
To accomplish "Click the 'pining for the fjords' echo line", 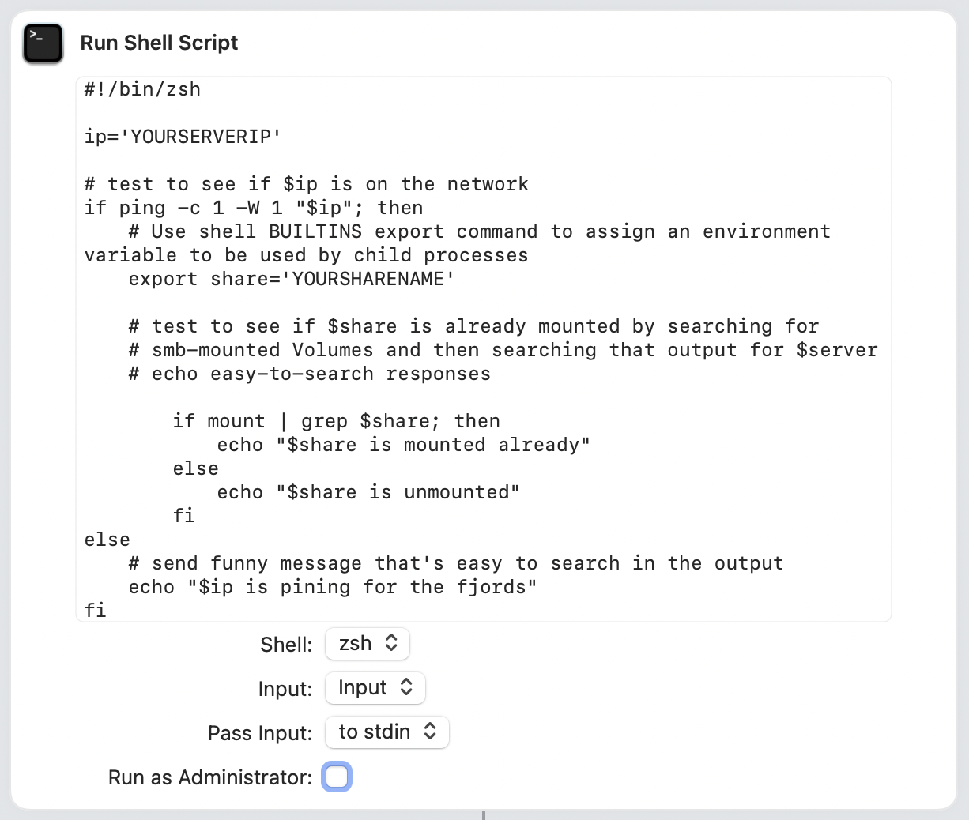I will (x=333, y=587).
